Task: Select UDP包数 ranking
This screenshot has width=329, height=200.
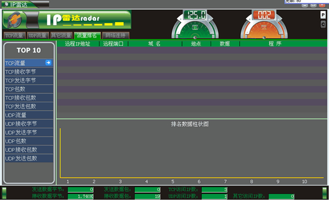Action: click(x=29, y=141)
